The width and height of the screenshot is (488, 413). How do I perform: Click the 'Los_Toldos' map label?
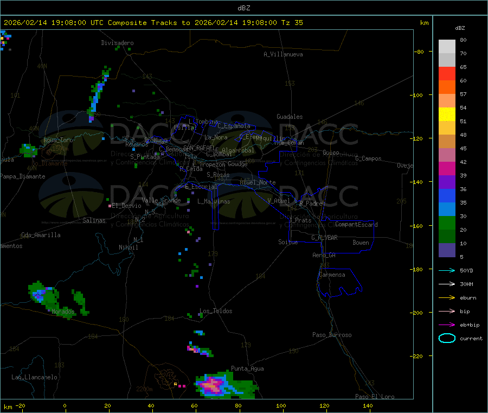click(x=216, y=311)
